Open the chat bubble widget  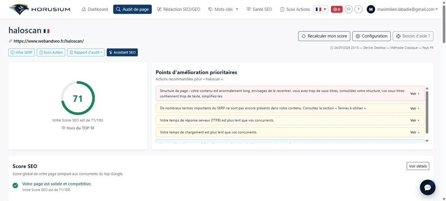427,187
